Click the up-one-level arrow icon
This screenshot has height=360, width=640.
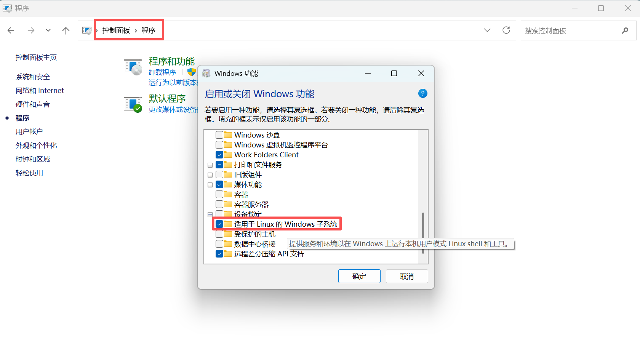click(66, 30)
